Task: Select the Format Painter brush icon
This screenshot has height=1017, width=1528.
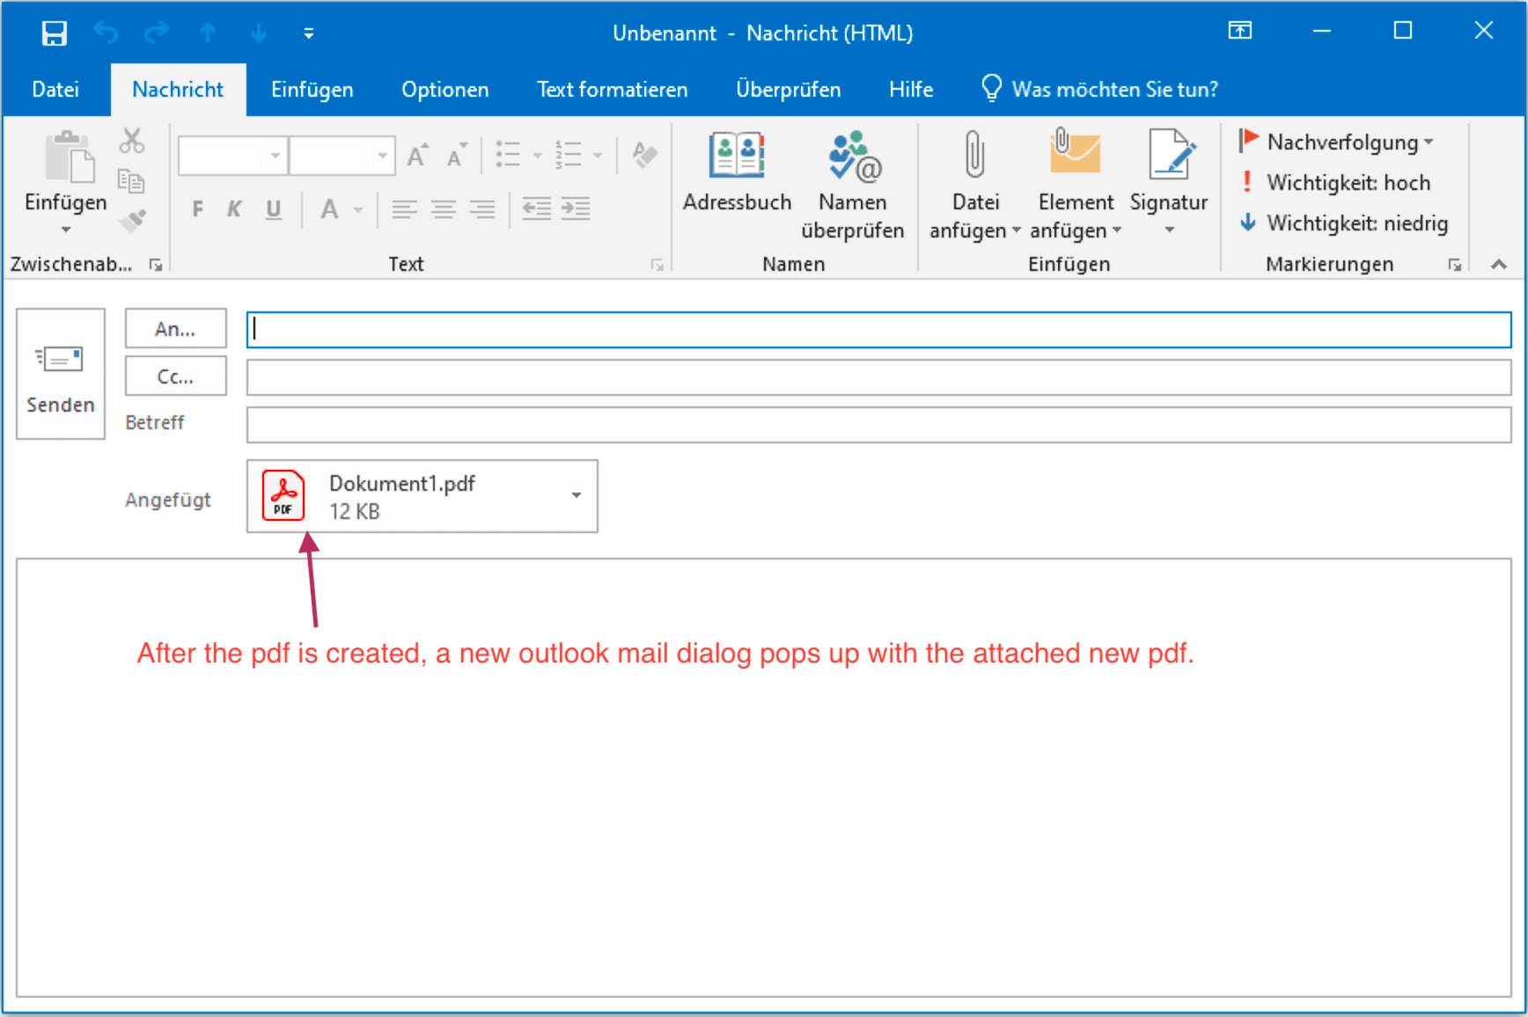Action: click(132, 220)
